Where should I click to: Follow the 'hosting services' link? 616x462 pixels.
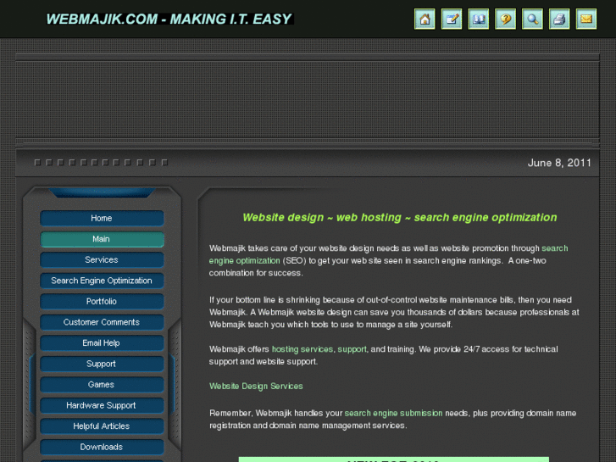coord(302,349)
